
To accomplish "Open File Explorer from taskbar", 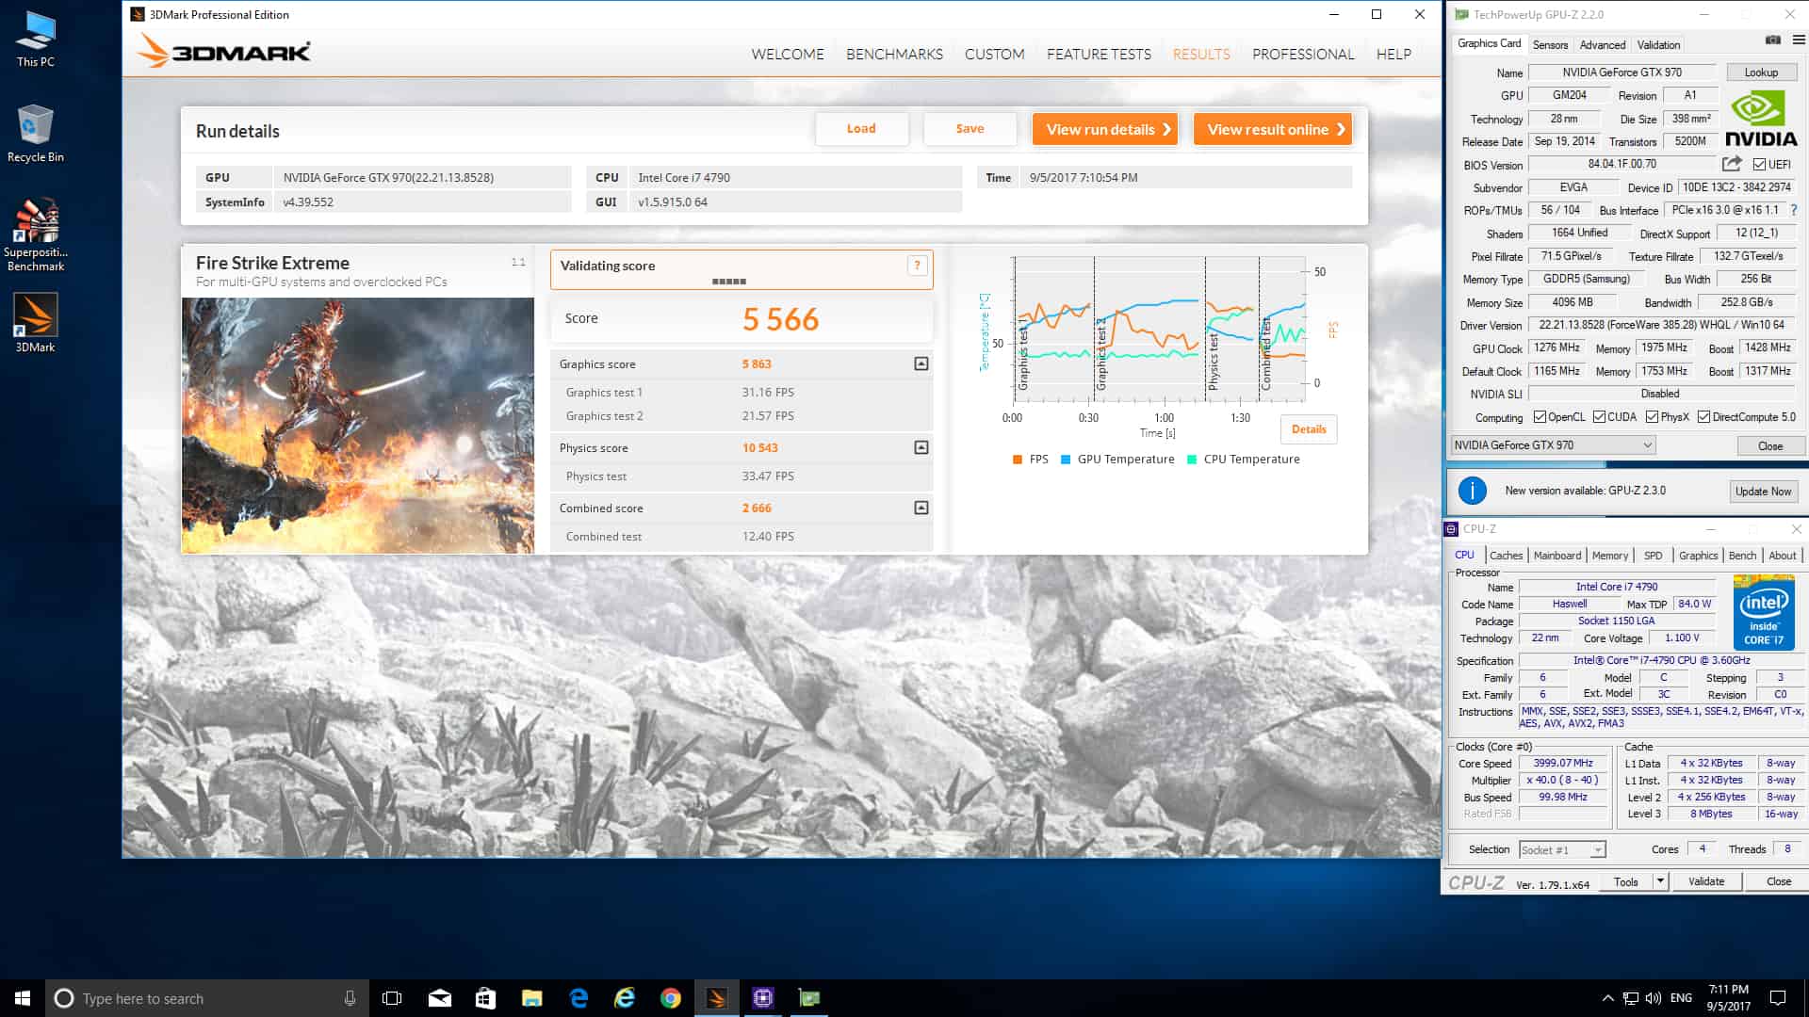I will tap(531, 998).
